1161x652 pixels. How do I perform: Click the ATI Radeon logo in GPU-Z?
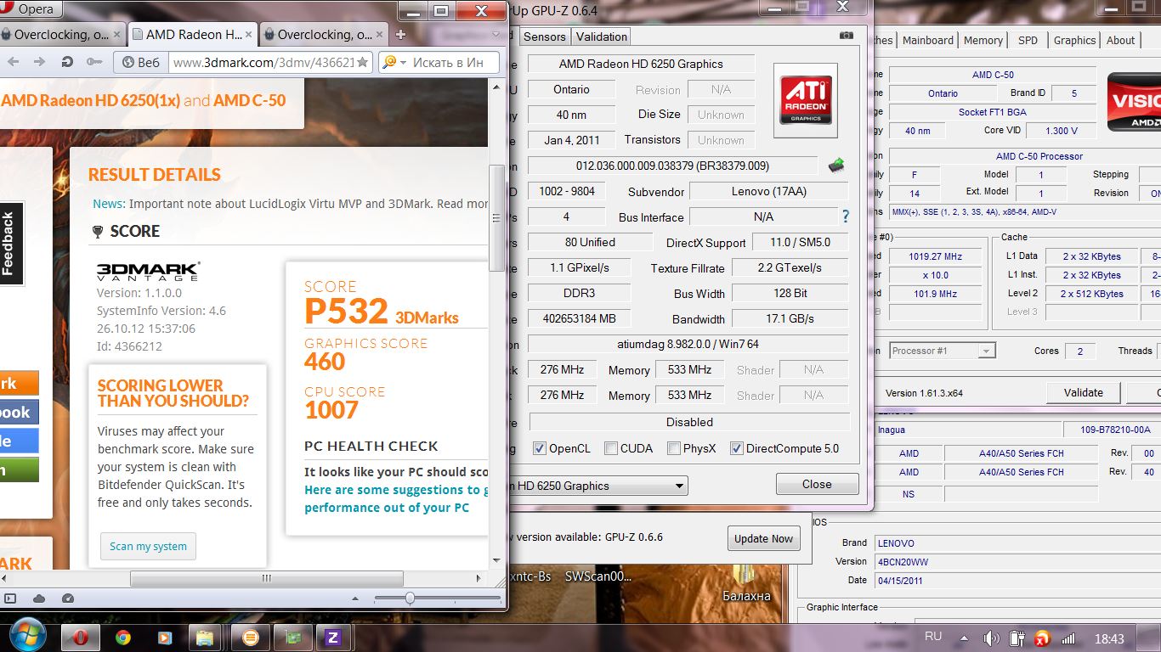805,100
